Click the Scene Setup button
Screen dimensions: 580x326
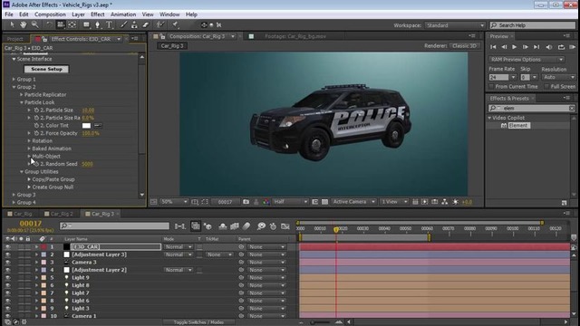46,69
